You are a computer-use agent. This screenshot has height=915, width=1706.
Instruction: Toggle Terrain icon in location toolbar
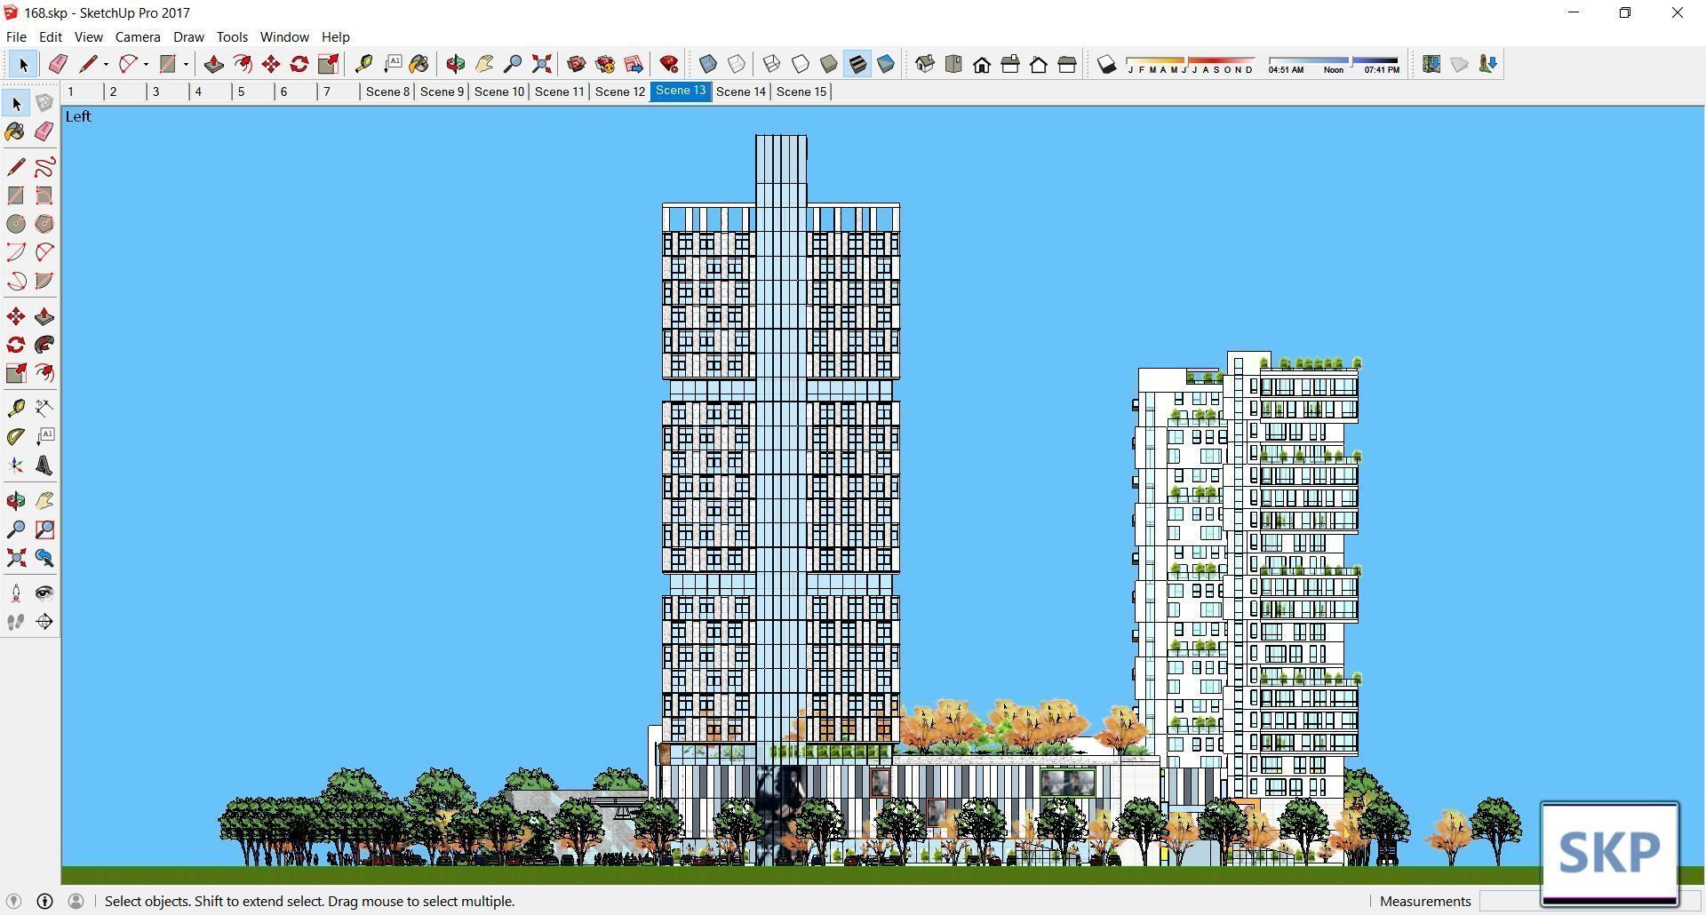click(1460, 64)
